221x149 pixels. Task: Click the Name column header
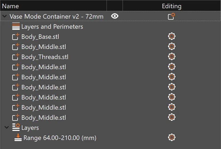click(11, 6)
